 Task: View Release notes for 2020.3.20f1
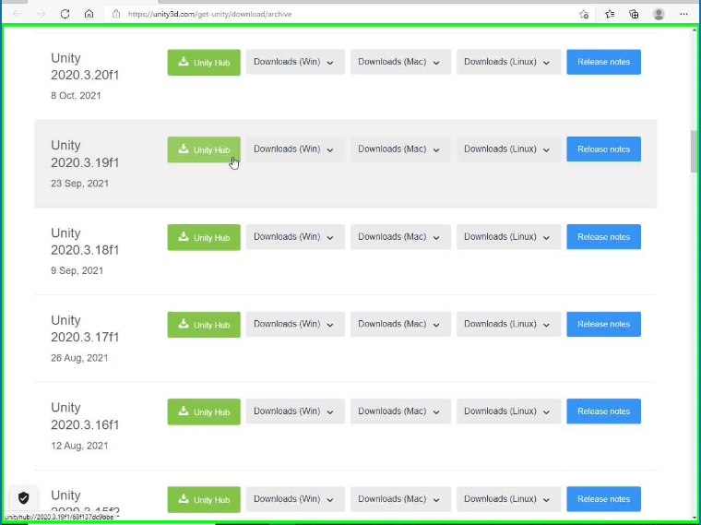tap(603, 62)
